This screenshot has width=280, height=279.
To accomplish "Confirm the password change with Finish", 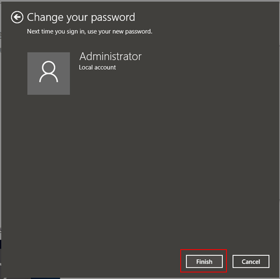I will coord(204,261).
